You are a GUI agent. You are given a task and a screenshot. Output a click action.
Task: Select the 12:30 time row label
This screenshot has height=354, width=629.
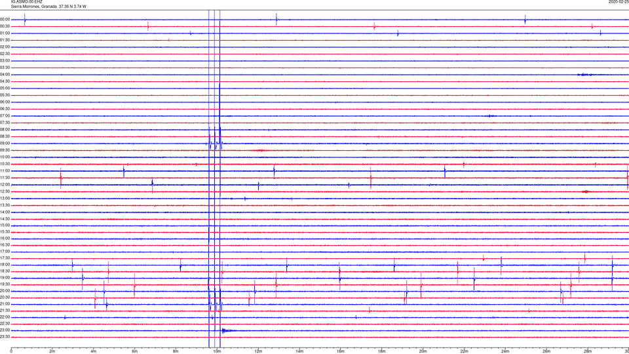click(x=5, y=191)
